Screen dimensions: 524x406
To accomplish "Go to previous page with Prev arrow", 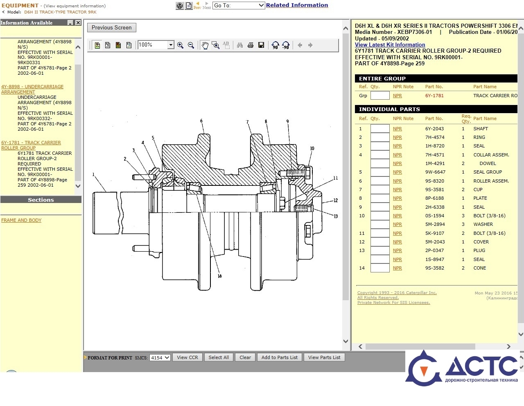I will pos(197,5).
